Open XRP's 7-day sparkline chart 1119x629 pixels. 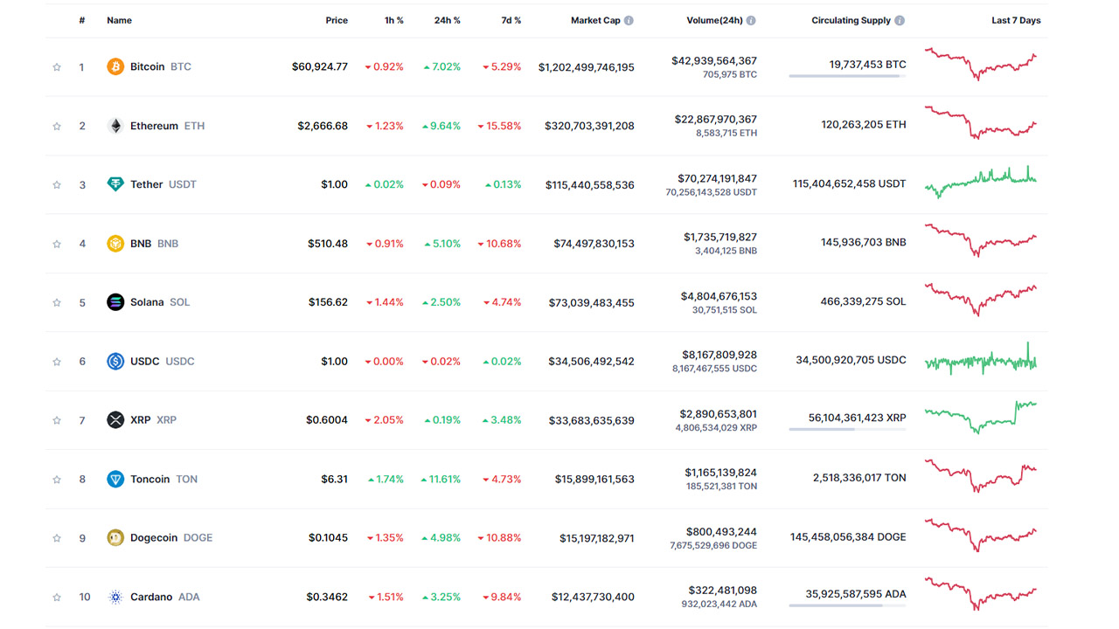[981, 417]
